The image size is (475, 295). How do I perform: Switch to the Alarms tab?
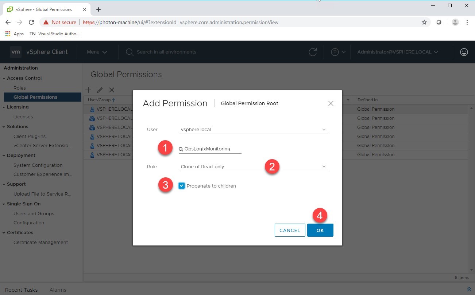(58, 290)
